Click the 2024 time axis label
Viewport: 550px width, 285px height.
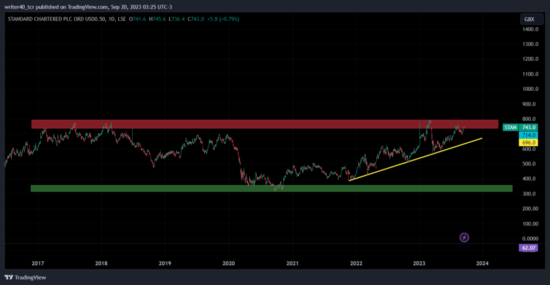(x=482, y=264)
